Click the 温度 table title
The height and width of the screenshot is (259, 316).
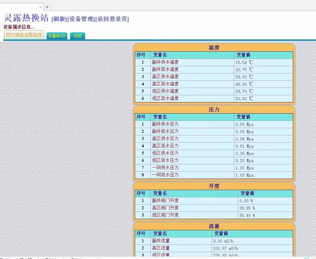[x=214, y=48]
